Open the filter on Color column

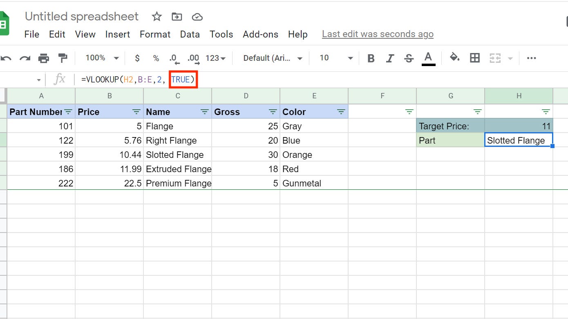click(341, 112)
